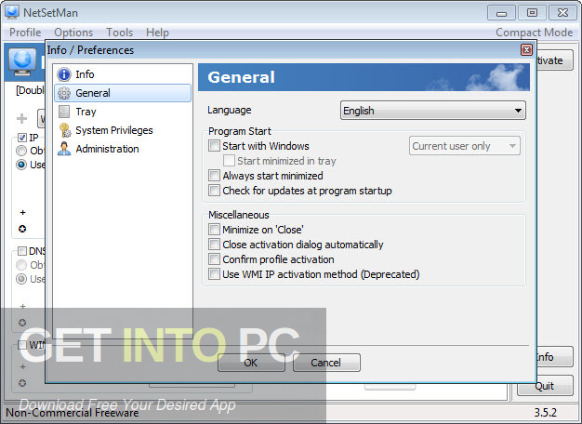Image resolution: width=582 pixels, height=424 pixels.
Task: Switch to Compact Mode
Action: pos(534,33)
